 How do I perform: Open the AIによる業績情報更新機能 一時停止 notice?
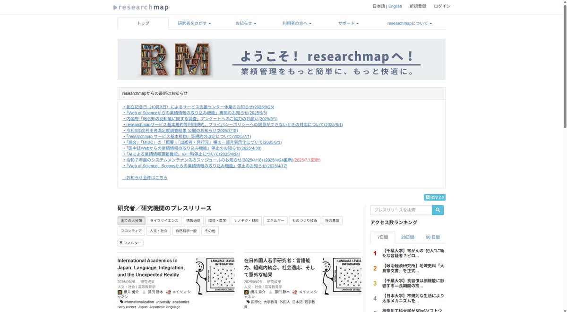coord(181,154)
